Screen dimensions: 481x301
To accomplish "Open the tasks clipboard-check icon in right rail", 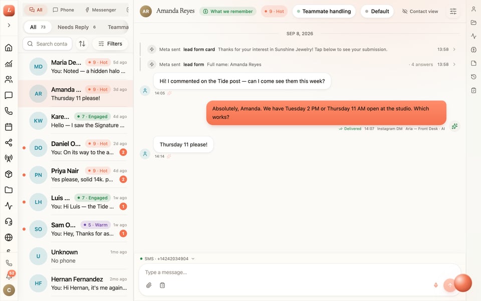I will [473, 90].
